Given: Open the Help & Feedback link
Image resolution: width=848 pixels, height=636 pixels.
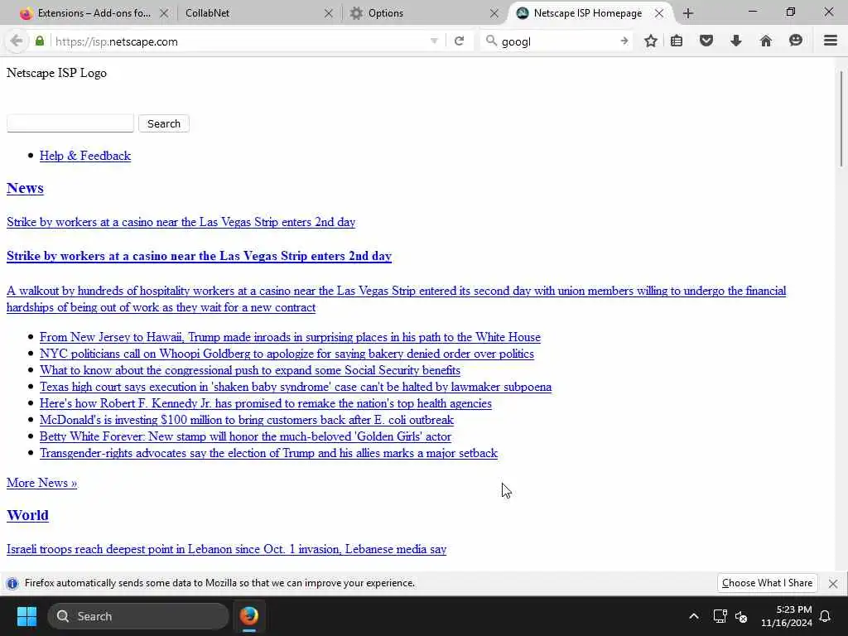Looking at the screenshot, I should (x=85, y=156).
